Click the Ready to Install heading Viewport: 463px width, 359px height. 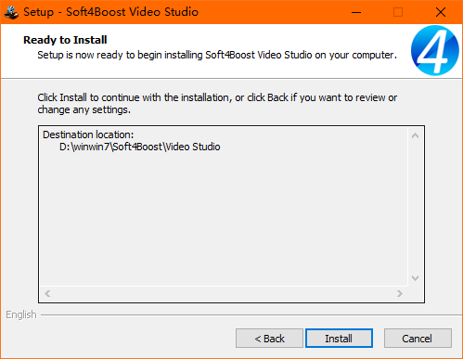(65, 40)
